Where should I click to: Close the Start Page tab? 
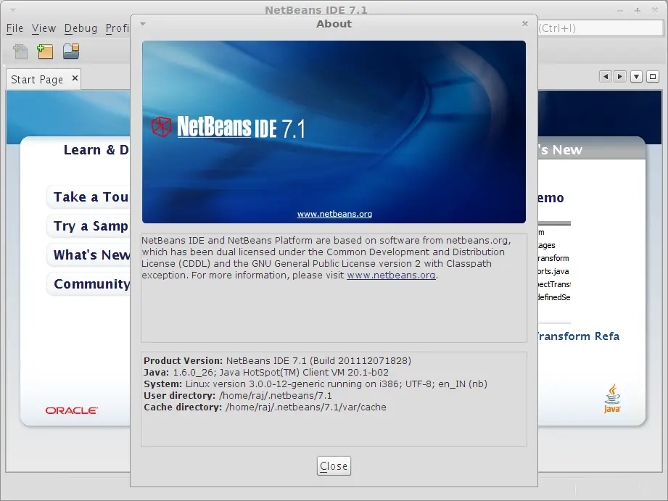pos(75,78)
